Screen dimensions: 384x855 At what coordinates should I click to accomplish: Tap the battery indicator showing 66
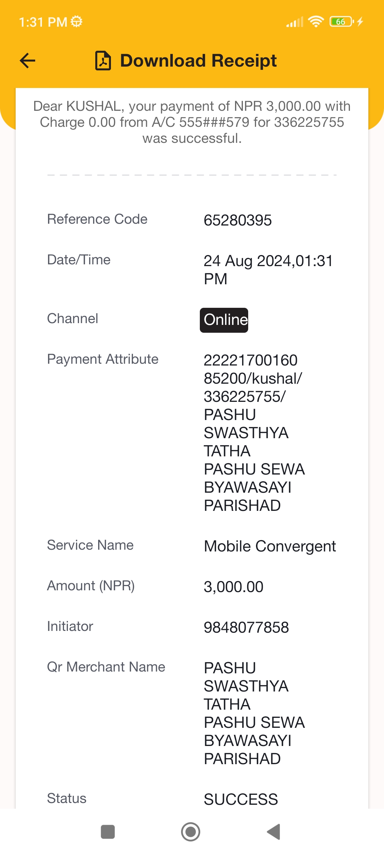pos(341,22)
